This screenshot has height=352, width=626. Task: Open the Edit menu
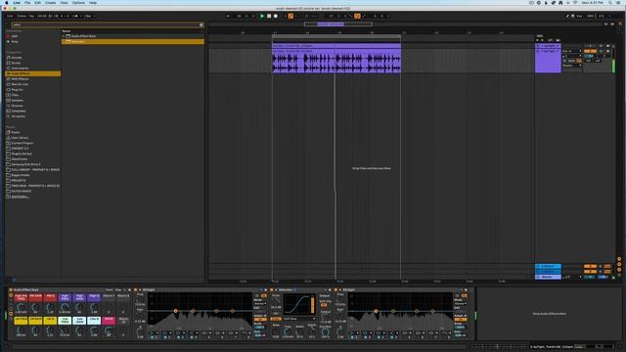tap(37, 3)
